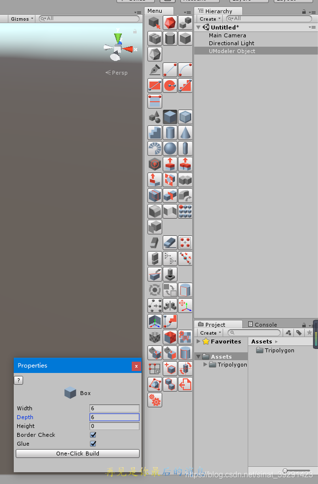Collapse the Untitled scene
Viewport: 318px width, 484px height.
click(199, 28)
